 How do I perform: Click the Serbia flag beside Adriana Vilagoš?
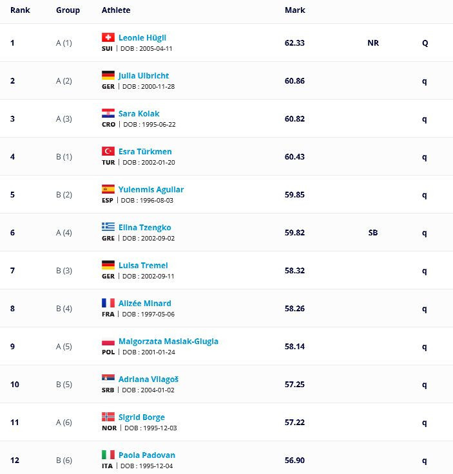pos(108,378)
